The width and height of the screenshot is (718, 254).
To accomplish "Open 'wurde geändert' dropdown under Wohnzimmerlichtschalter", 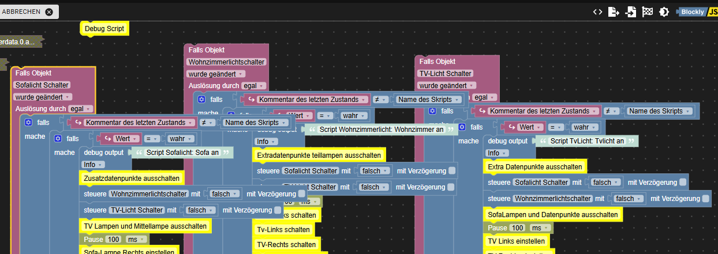I will tap(215, 74).
